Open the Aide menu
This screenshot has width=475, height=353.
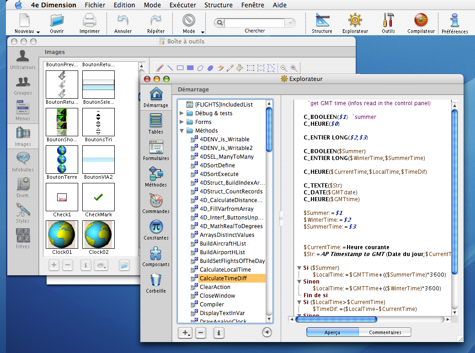(280, 5)
